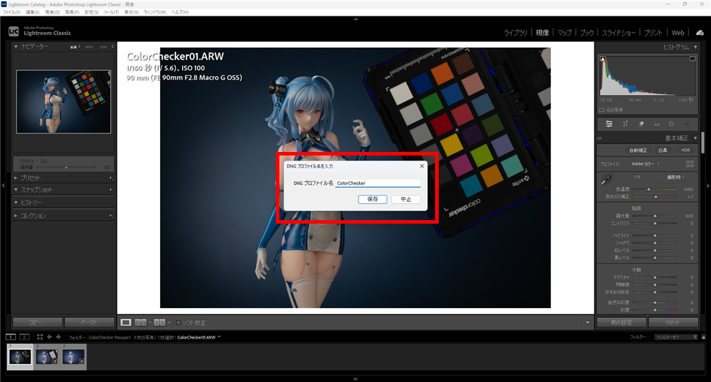711x382 pixels.
Task: Open second window display button 2
Action: [x=24, y=337]
